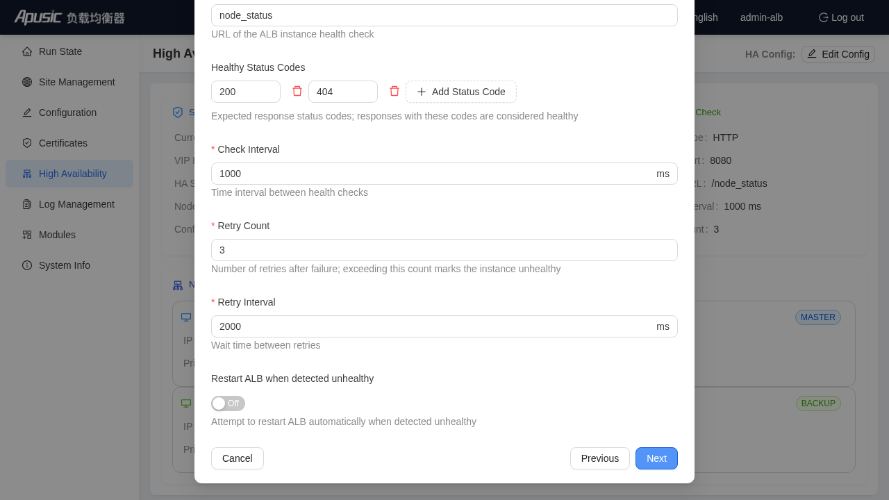Click the High Availability sidebar icon
Viewport: 889px width, 500px height.
point(27,174)
